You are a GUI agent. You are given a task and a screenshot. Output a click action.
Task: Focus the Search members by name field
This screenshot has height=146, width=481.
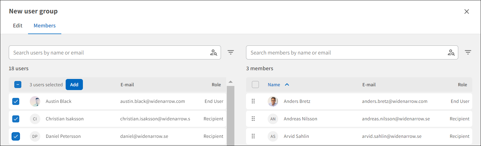pyautogui.click(x=344, y=53)
